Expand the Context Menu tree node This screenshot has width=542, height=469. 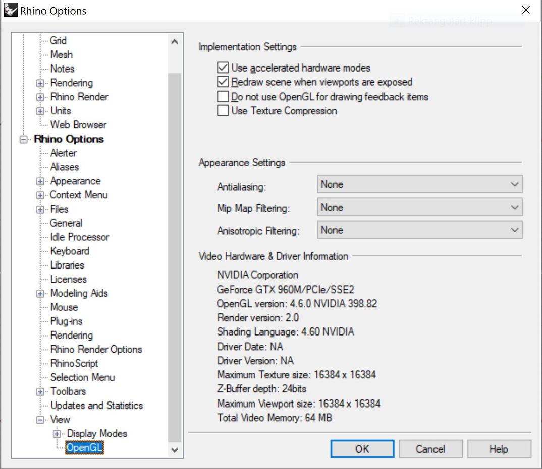pos(40,195)
